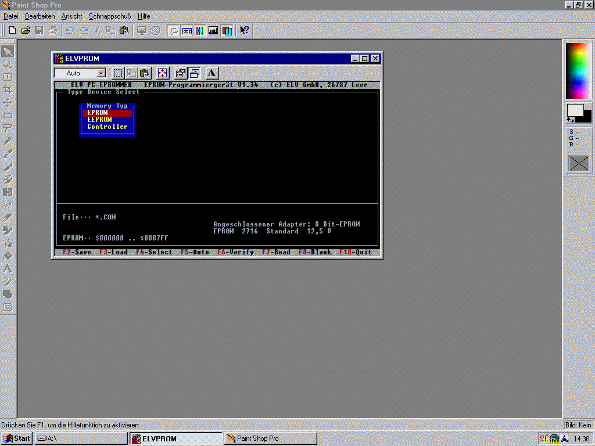Open the Hilfe menu

[144, 16]
